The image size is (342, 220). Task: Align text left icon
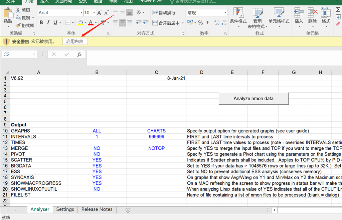point(116,23)
